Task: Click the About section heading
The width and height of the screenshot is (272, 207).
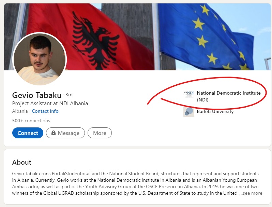Action: pos(22,162)
